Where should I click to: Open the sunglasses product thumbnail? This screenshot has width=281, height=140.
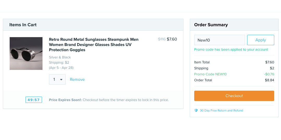tap(26, 54)
